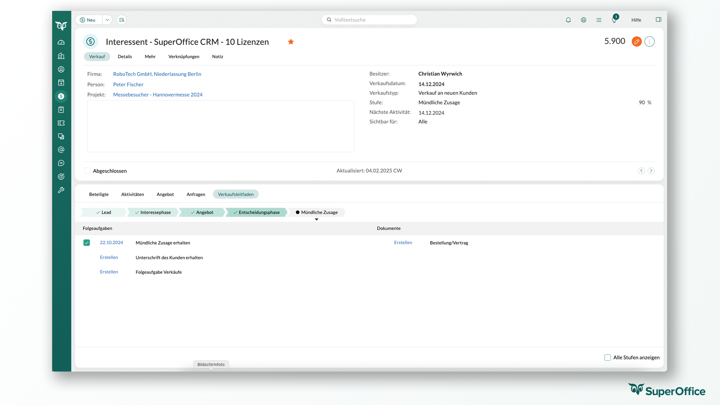Open the three-dot options menu beside edit
This screenshot has width=720, height=405.
pos(649,42)
